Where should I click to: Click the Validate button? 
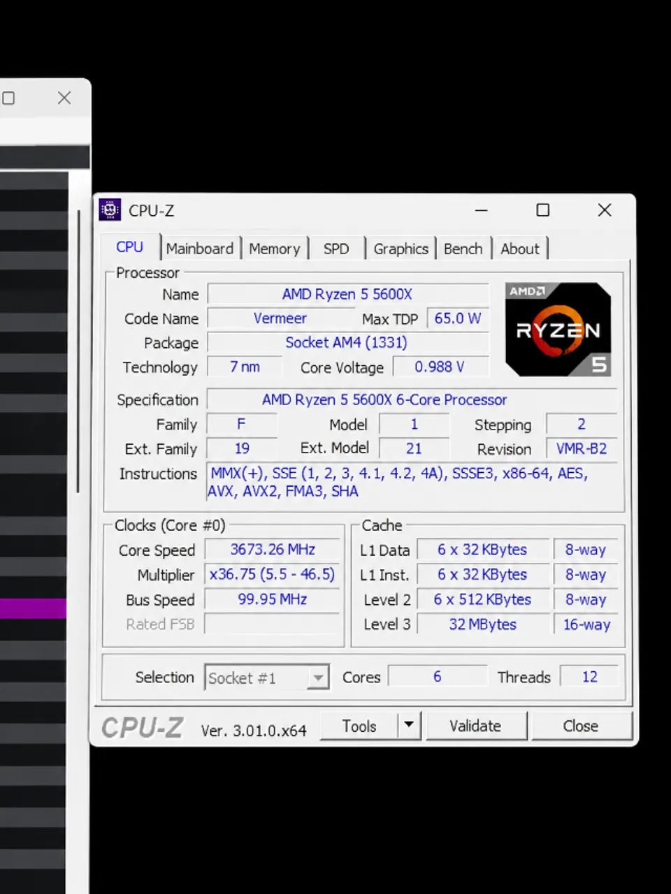coord(475,726)
